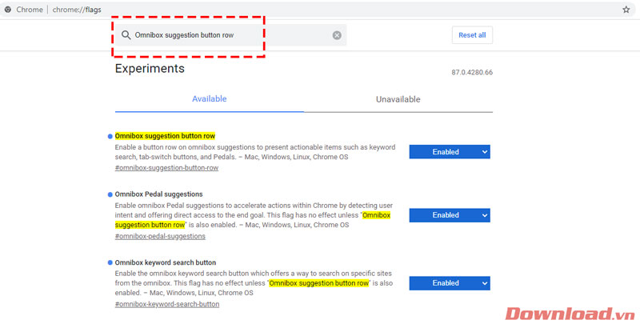Switch to the Available tab
The height and width of the screenshot is (324, 640).
pyautogui.click(x=210, y=99)
